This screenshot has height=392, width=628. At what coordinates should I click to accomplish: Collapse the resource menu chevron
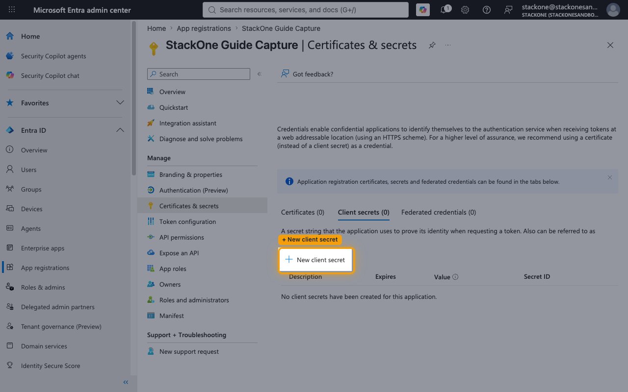pos(260,74)
